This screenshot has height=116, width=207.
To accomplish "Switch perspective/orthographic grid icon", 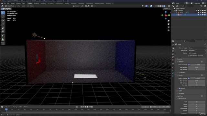I will pos(169,30).
